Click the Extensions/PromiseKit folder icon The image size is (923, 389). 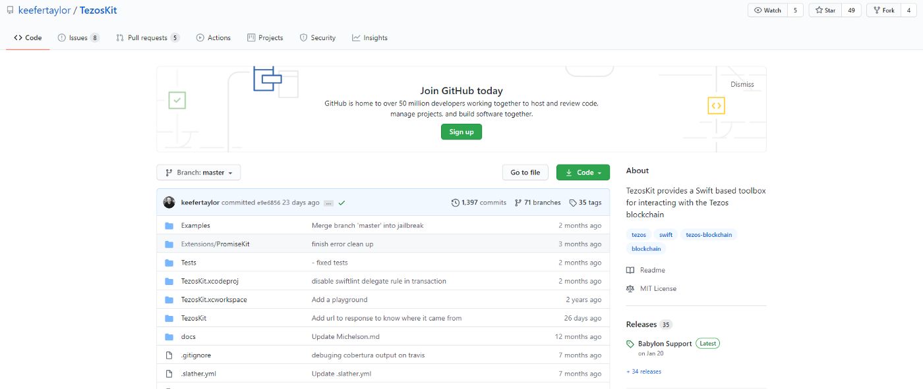click(x=169, y=244)
